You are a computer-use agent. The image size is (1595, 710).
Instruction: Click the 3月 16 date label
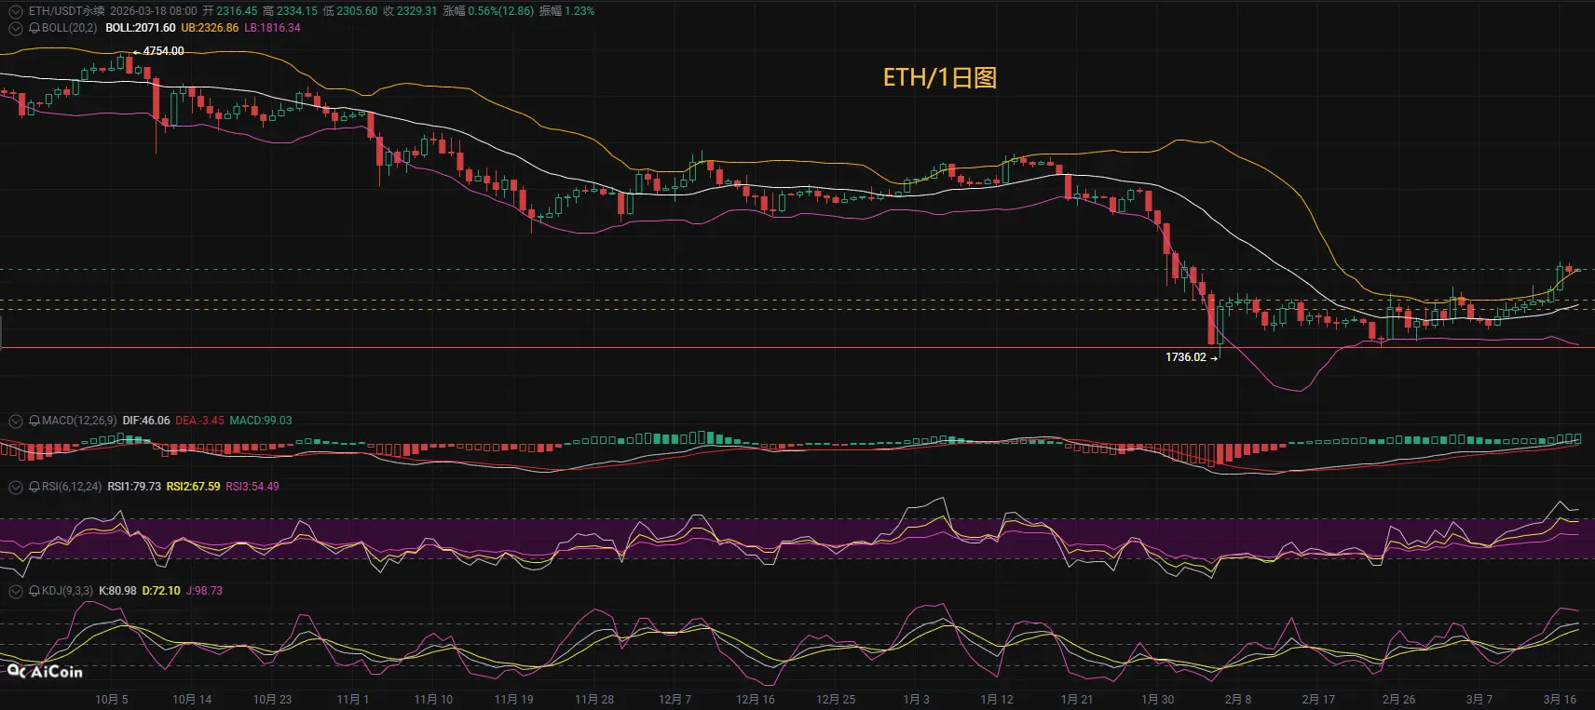1560,700
